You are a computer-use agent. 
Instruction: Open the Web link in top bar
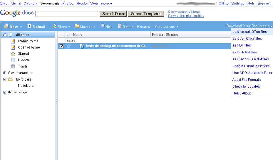tap(94, 3)
